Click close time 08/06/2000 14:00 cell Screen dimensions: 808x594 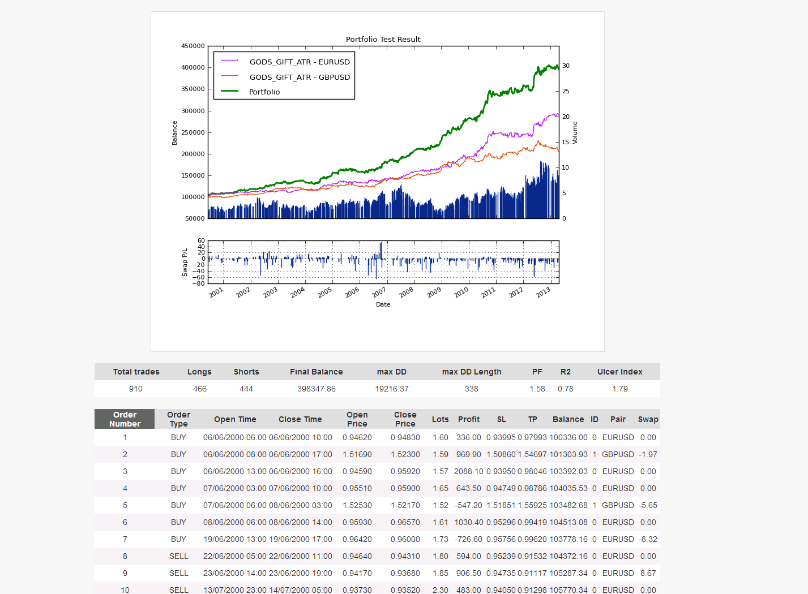(x=301, y=522)
